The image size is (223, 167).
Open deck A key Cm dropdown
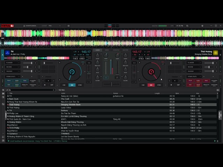(x=88, y=55)
